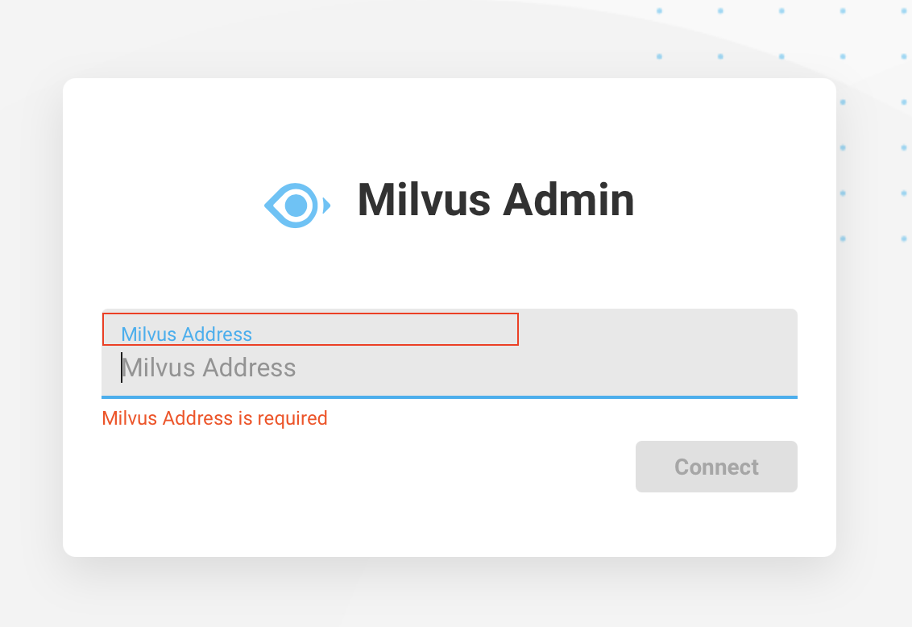Image resolution: width=912 pixels, height=627 pixels.
Task: Click the highlighted Milvus Address label
Action: pos(185,334)
